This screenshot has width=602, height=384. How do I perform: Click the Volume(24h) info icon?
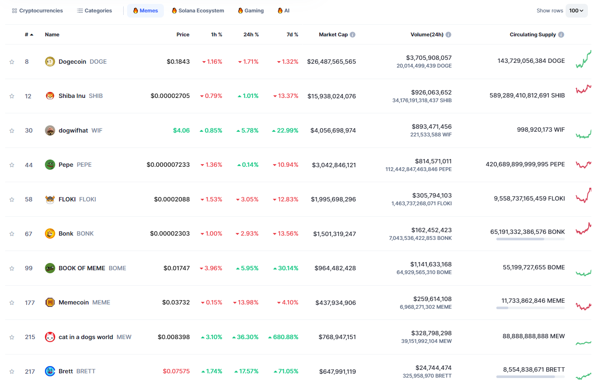[448, 35]
